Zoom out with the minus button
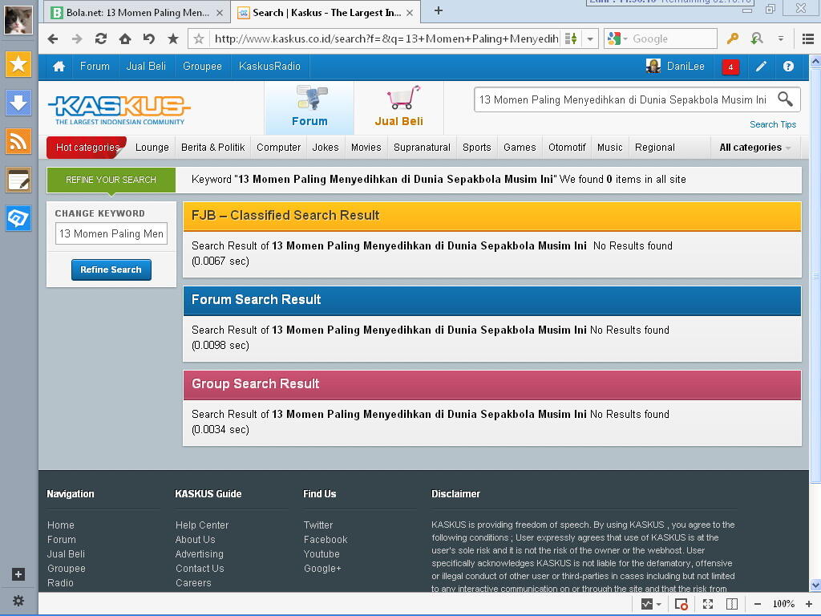This screenshot has width=821, height=616. point(757,604)
